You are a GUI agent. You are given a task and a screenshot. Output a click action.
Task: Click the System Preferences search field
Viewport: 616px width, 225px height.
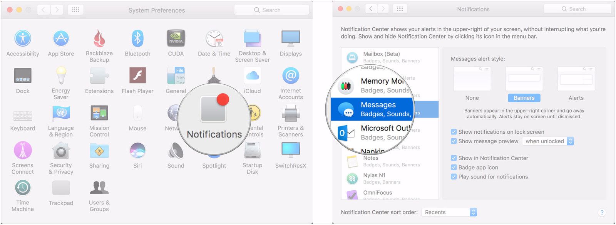coord(272,10)
